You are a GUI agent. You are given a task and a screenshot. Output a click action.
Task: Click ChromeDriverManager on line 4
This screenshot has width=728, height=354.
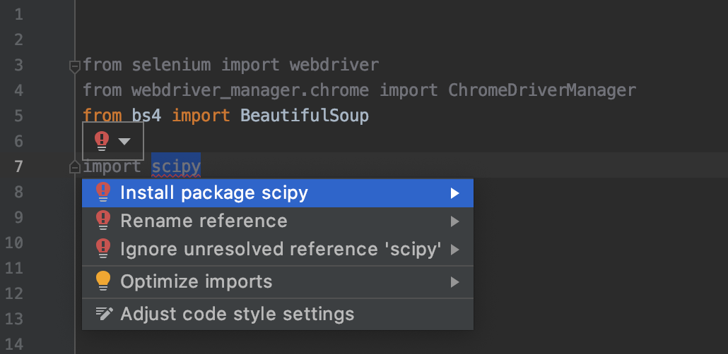[x=542, y=90]
